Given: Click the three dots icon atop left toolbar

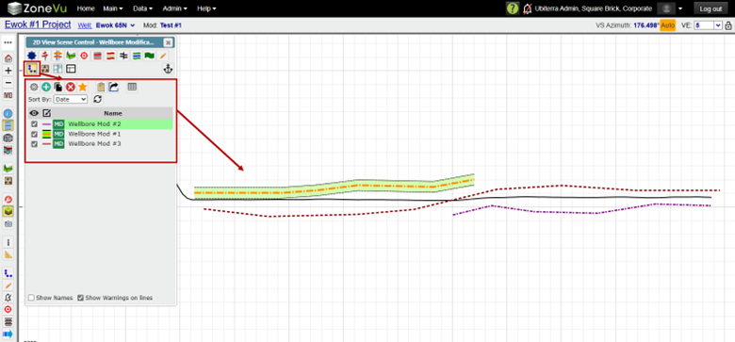Looking at the screenshot, I should click(8, 42).
